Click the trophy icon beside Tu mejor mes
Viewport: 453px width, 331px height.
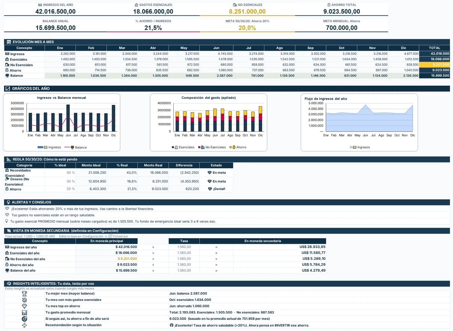pyautogui.click(x=24, y=294)
